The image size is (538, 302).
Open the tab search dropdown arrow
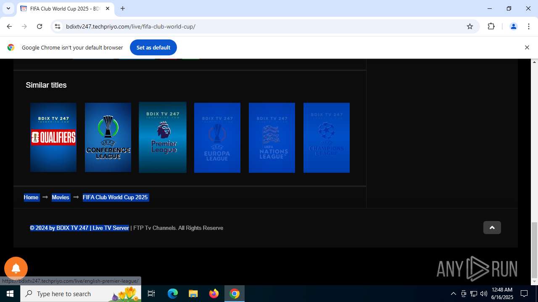click(8, 8)
